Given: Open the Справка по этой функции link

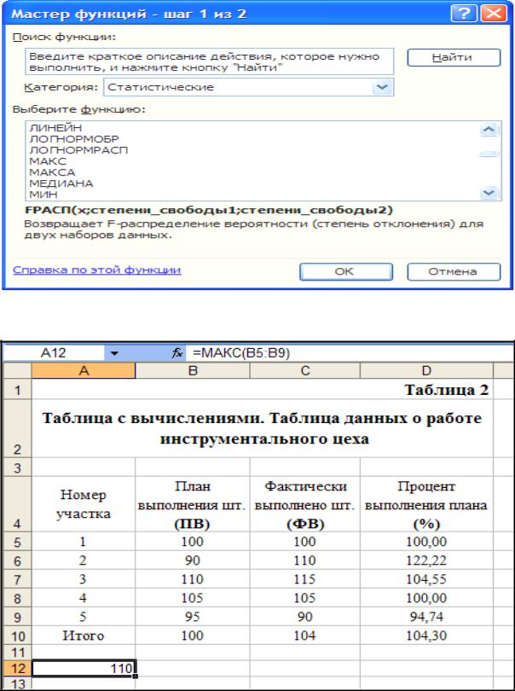Looking at the screenshot, I should [x=97, y=270].
